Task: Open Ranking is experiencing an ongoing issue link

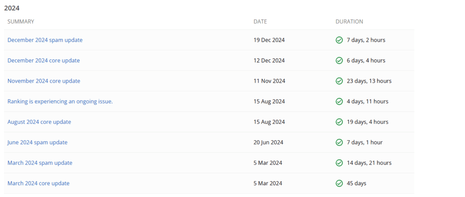Action: [x=60, y=101]
